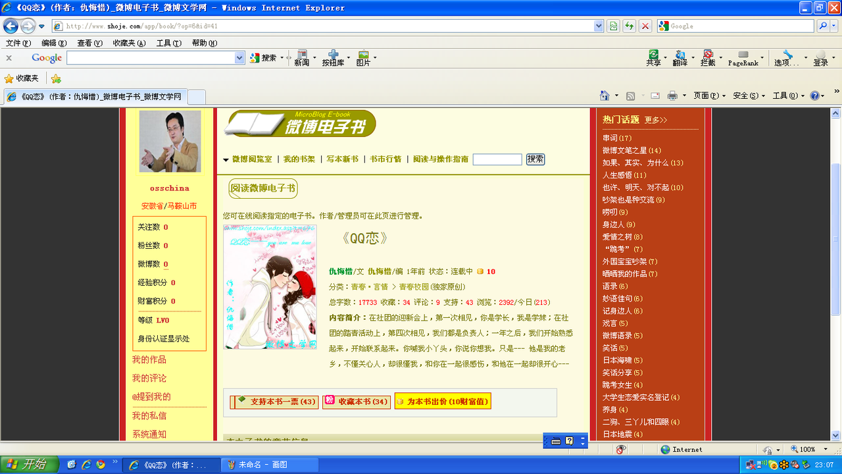Click the Google Toolbar 搜索 button

pos(263,58)
